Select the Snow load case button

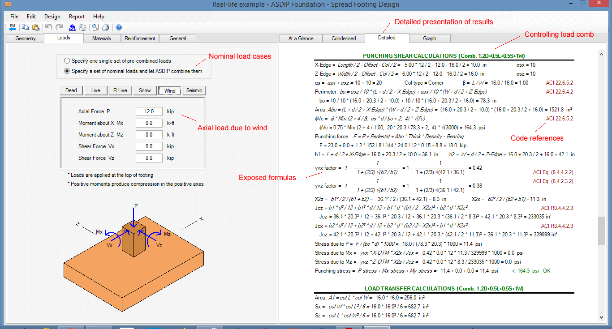pyautogui.click(x=145, y=90)
